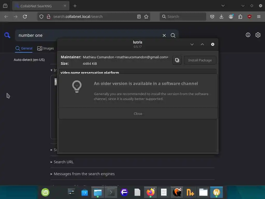Toggle reader view icon

pyautogui.click(x=139, y=17)
